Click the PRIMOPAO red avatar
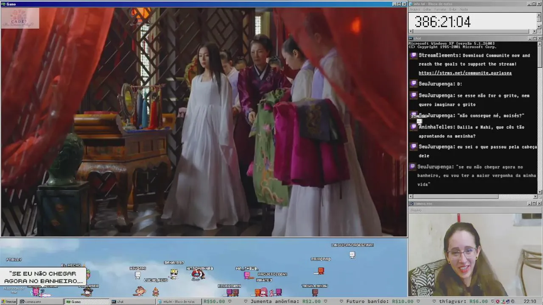This screenshot has width=543, height=305. (x=320, y=270)
